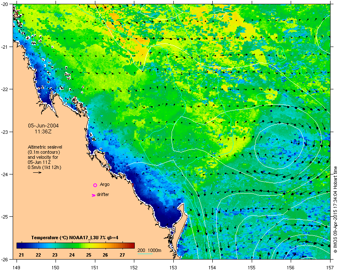Click the color bar tick label 21

21,255
